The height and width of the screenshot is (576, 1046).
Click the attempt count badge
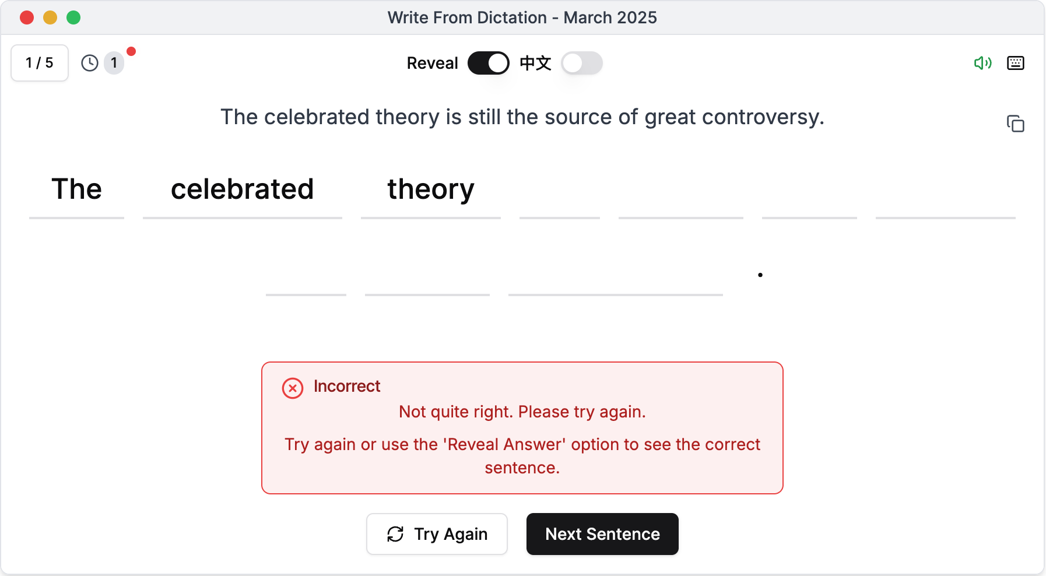tap(114, 63)
